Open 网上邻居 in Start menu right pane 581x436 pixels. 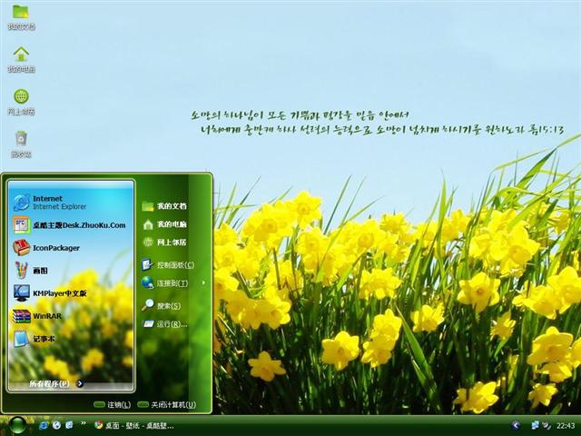164,243
